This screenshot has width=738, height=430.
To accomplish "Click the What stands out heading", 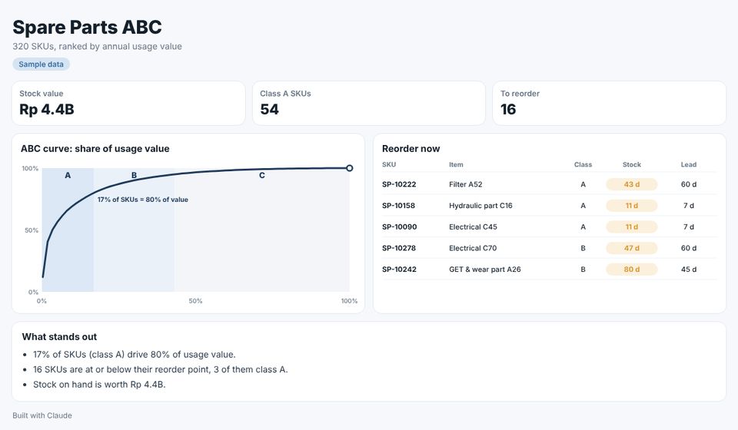I will coord(59,336).
